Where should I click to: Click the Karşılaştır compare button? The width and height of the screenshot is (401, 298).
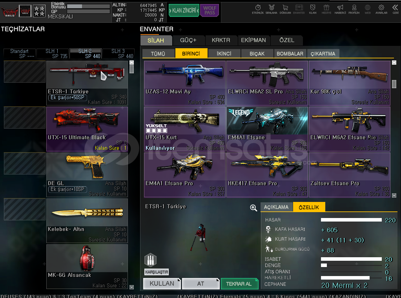click(157, 272)
